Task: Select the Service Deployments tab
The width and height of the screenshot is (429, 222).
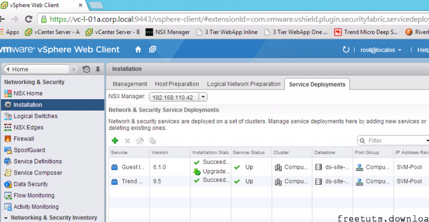Action: pyautogui.click(x=317, y=84)
